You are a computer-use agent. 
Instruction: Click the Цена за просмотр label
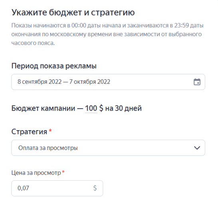click(x=36, y=173)
